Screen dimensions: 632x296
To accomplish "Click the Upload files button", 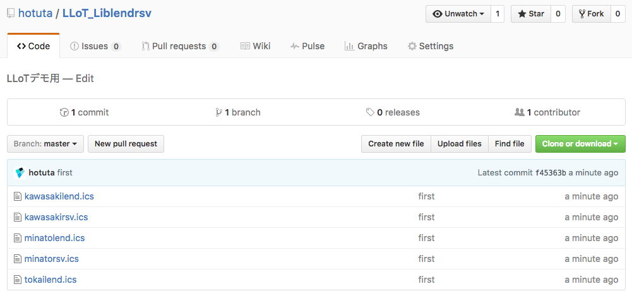I will click(460, 144).
